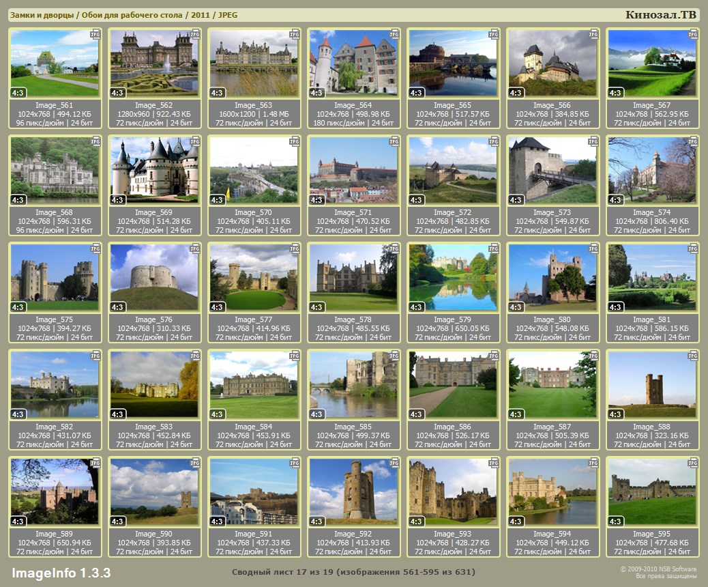This screenshot has width=708, height=587.
Task: Click the JPG badge on Image_567
Action: [x=692, y=34]
